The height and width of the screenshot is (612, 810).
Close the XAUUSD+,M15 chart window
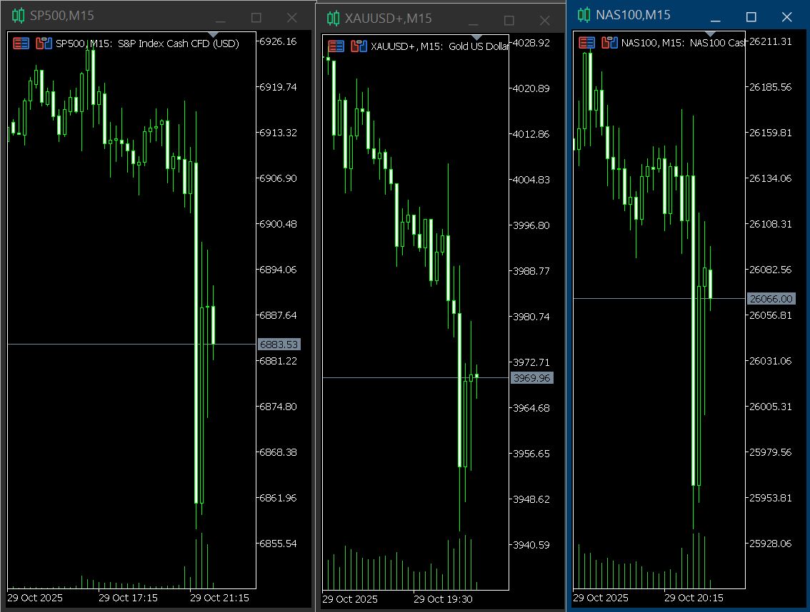tap(544, 21)
